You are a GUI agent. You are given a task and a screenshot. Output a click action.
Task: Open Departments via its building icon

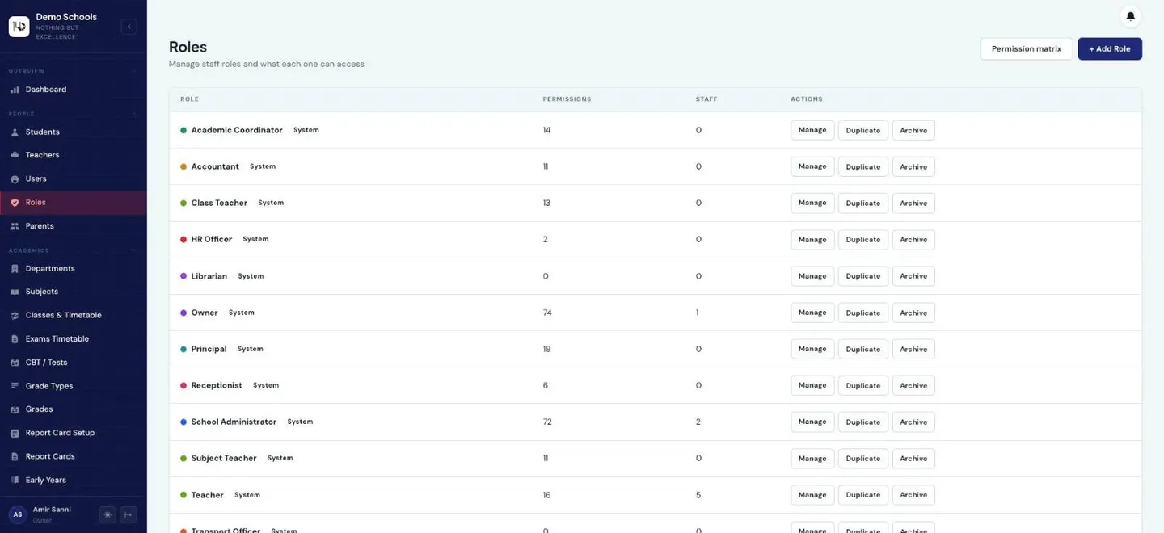tap(15, 268)
